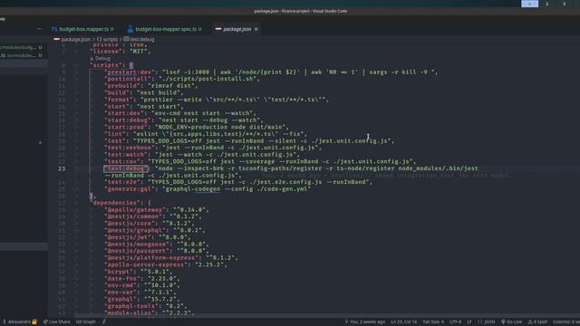Click the "@apollo/gateway" dependency
Screen dimensions: 580x326
pos(135,209)
